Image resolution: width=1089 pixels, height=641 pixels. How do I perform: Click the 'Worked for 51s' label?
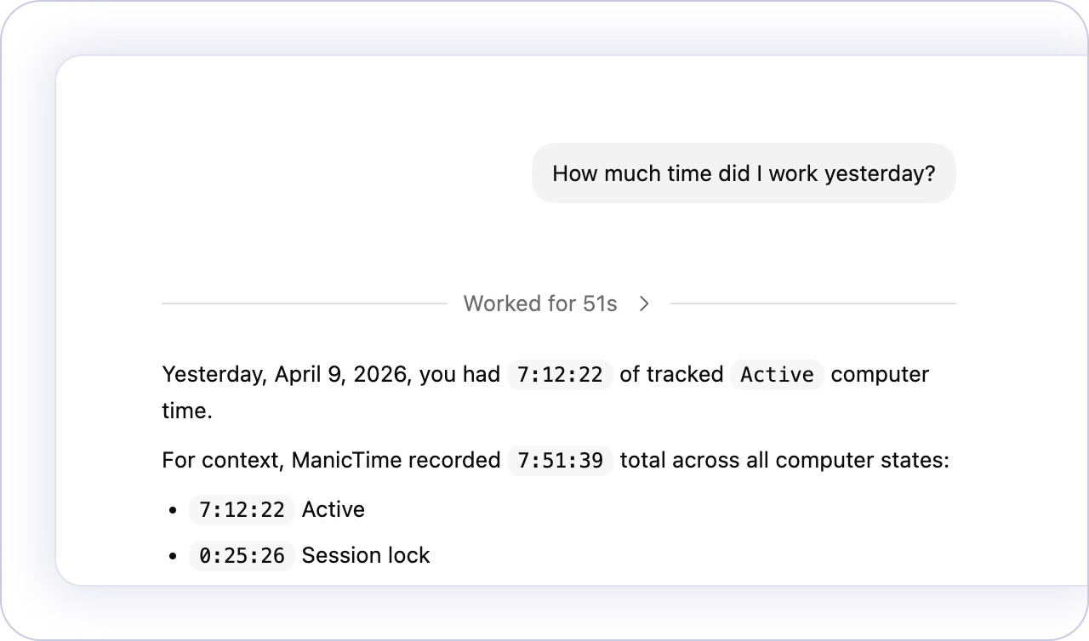point(540,303)
